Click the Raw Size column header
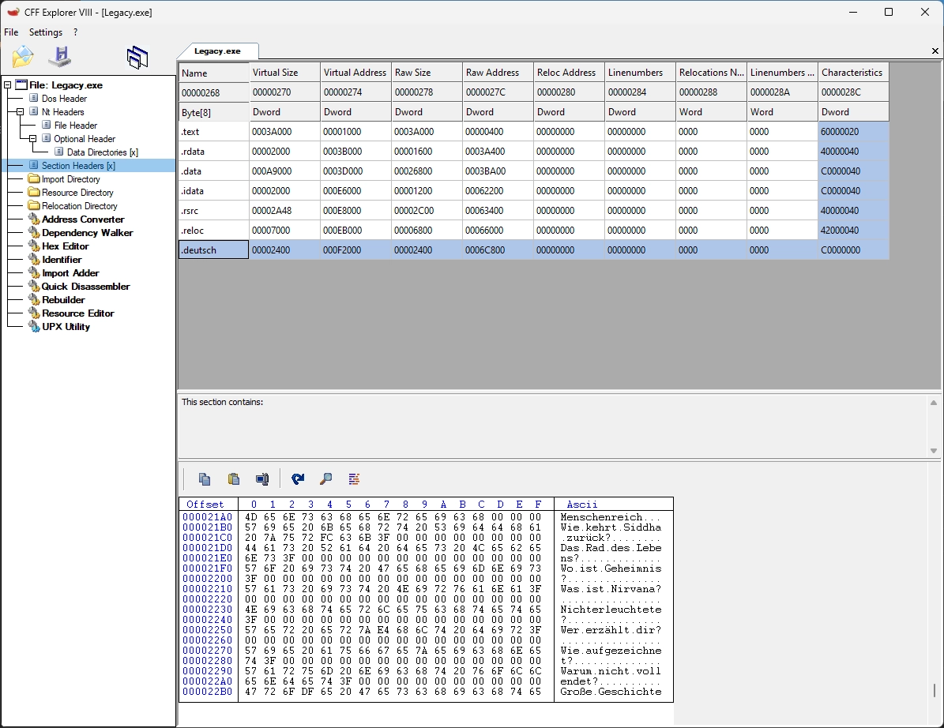The height and width of the screenshot is (728, 944). 427,72
